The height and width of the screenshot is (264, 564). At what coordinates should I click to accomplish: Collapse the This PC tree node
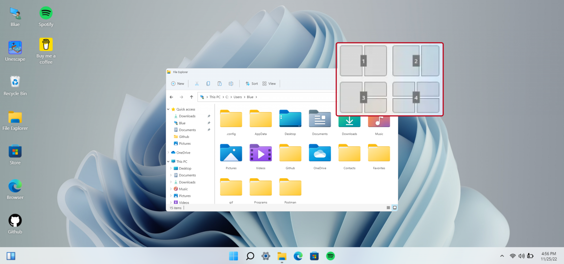click(x=168, y=162)
